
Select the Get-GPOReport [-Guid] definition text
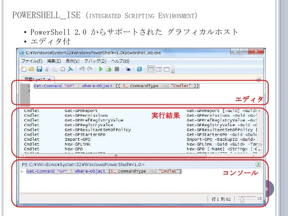[x=222, y=111]
